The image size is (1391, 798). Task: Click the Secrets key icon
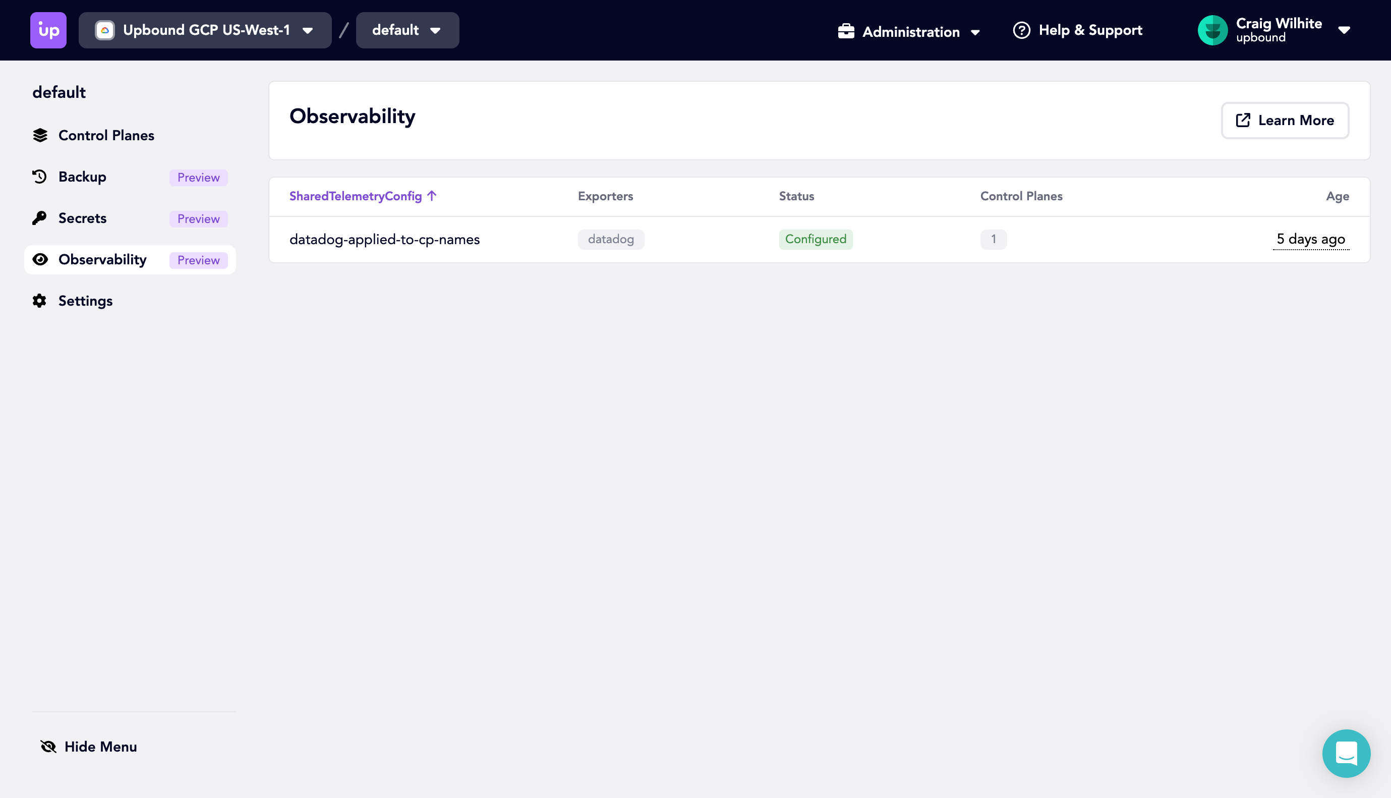(x=39, y=218)
